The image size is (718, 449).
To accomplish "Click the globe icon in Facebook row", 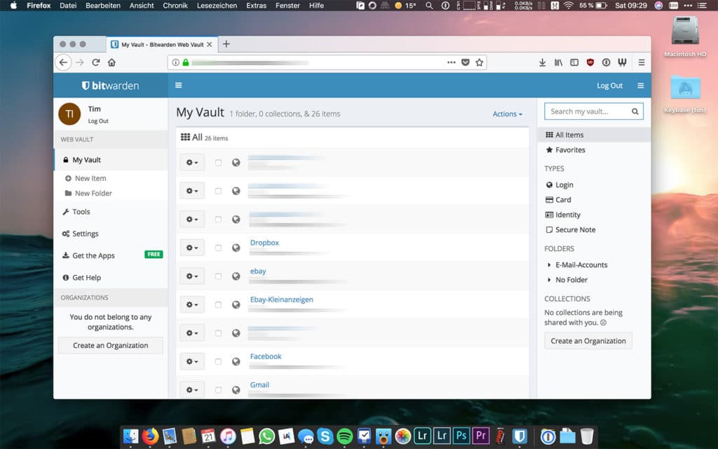I will pyautogui.click(x=236, y=361).
